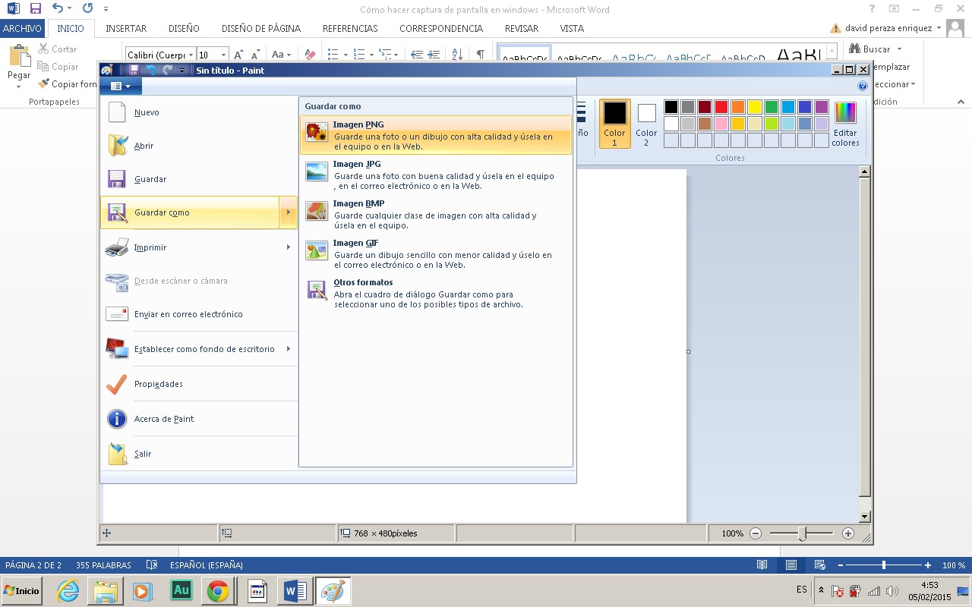This screenshot has width=972, height=607.
Task: Open Otros formatos save dialog option
Action: tap(436, 293)
